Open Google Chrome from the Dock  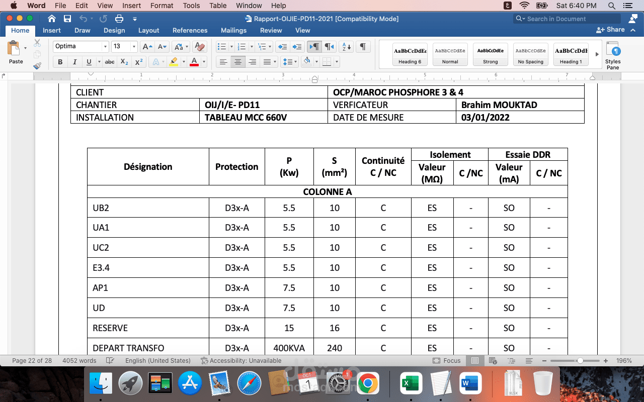pyautogui.click(x=368, y=384)
